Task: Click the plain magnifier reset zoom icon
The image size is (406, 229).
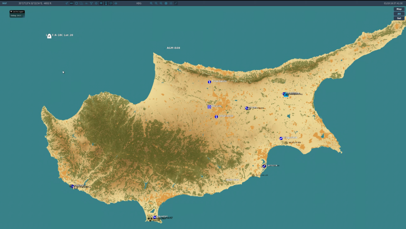Action: pos(161,3)
